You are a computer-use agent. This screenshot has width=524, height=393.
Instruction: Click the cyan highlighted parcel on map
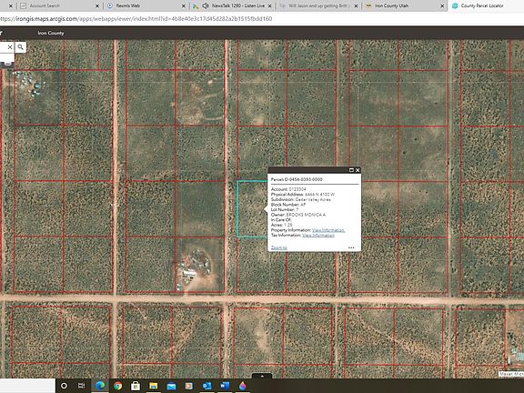coord(252,209)
